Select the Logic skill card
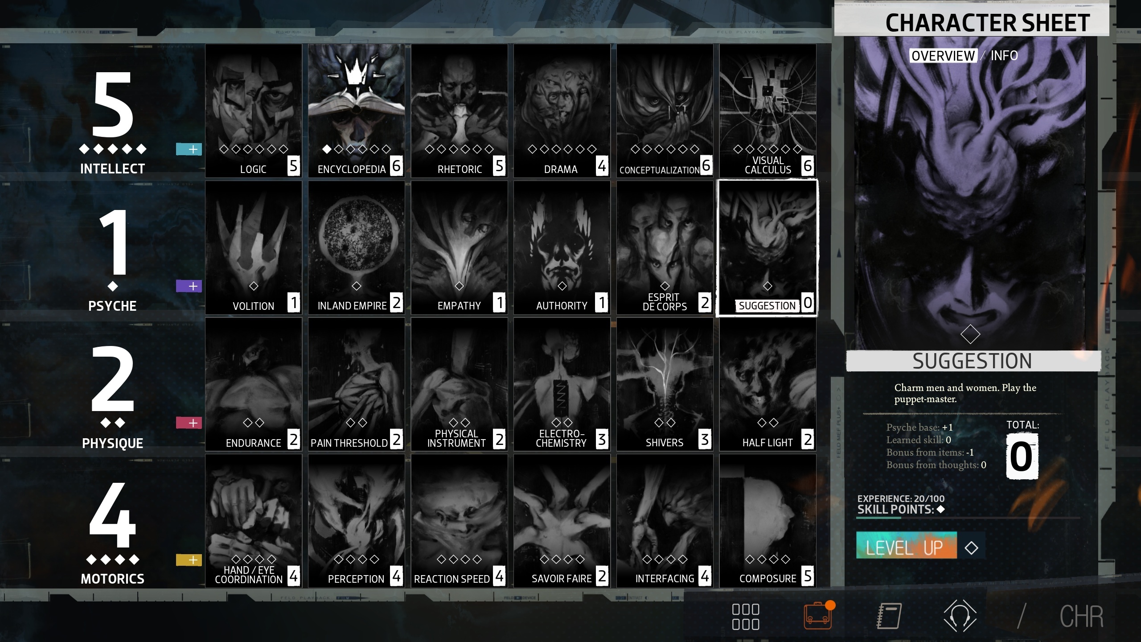This screenshot has height=642, width=1141. click(254, 111)
